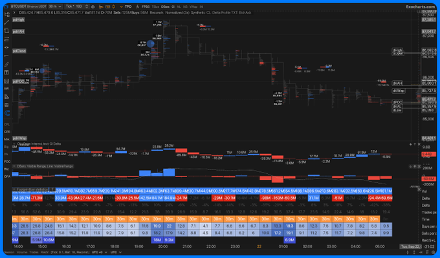Click Session in the bottom status bar

click(x=9, y=252)
